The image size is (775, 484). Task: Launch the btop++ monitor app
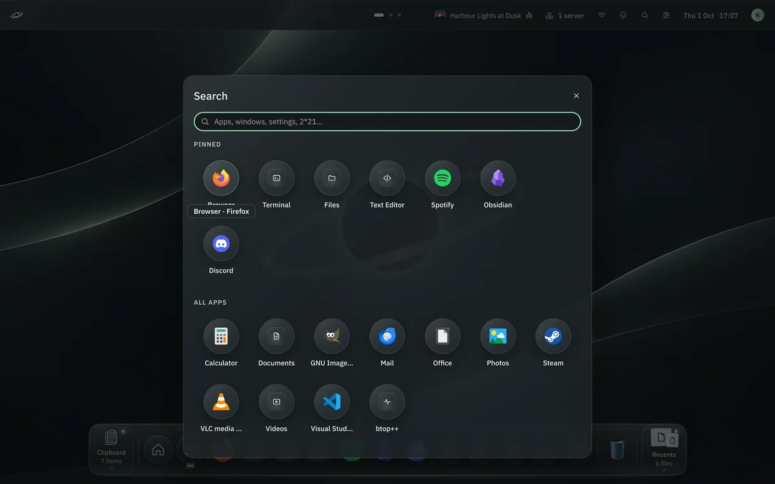(387, 402)
